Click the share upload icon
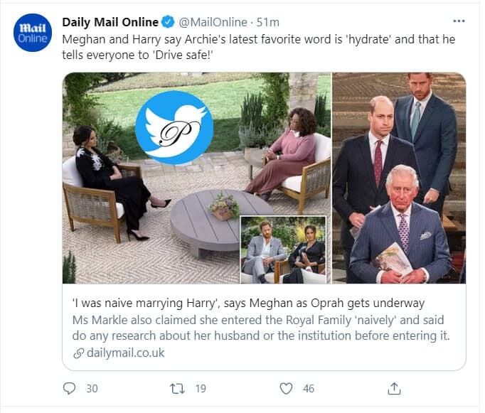485x413 pixels. (x=394, y=388)
